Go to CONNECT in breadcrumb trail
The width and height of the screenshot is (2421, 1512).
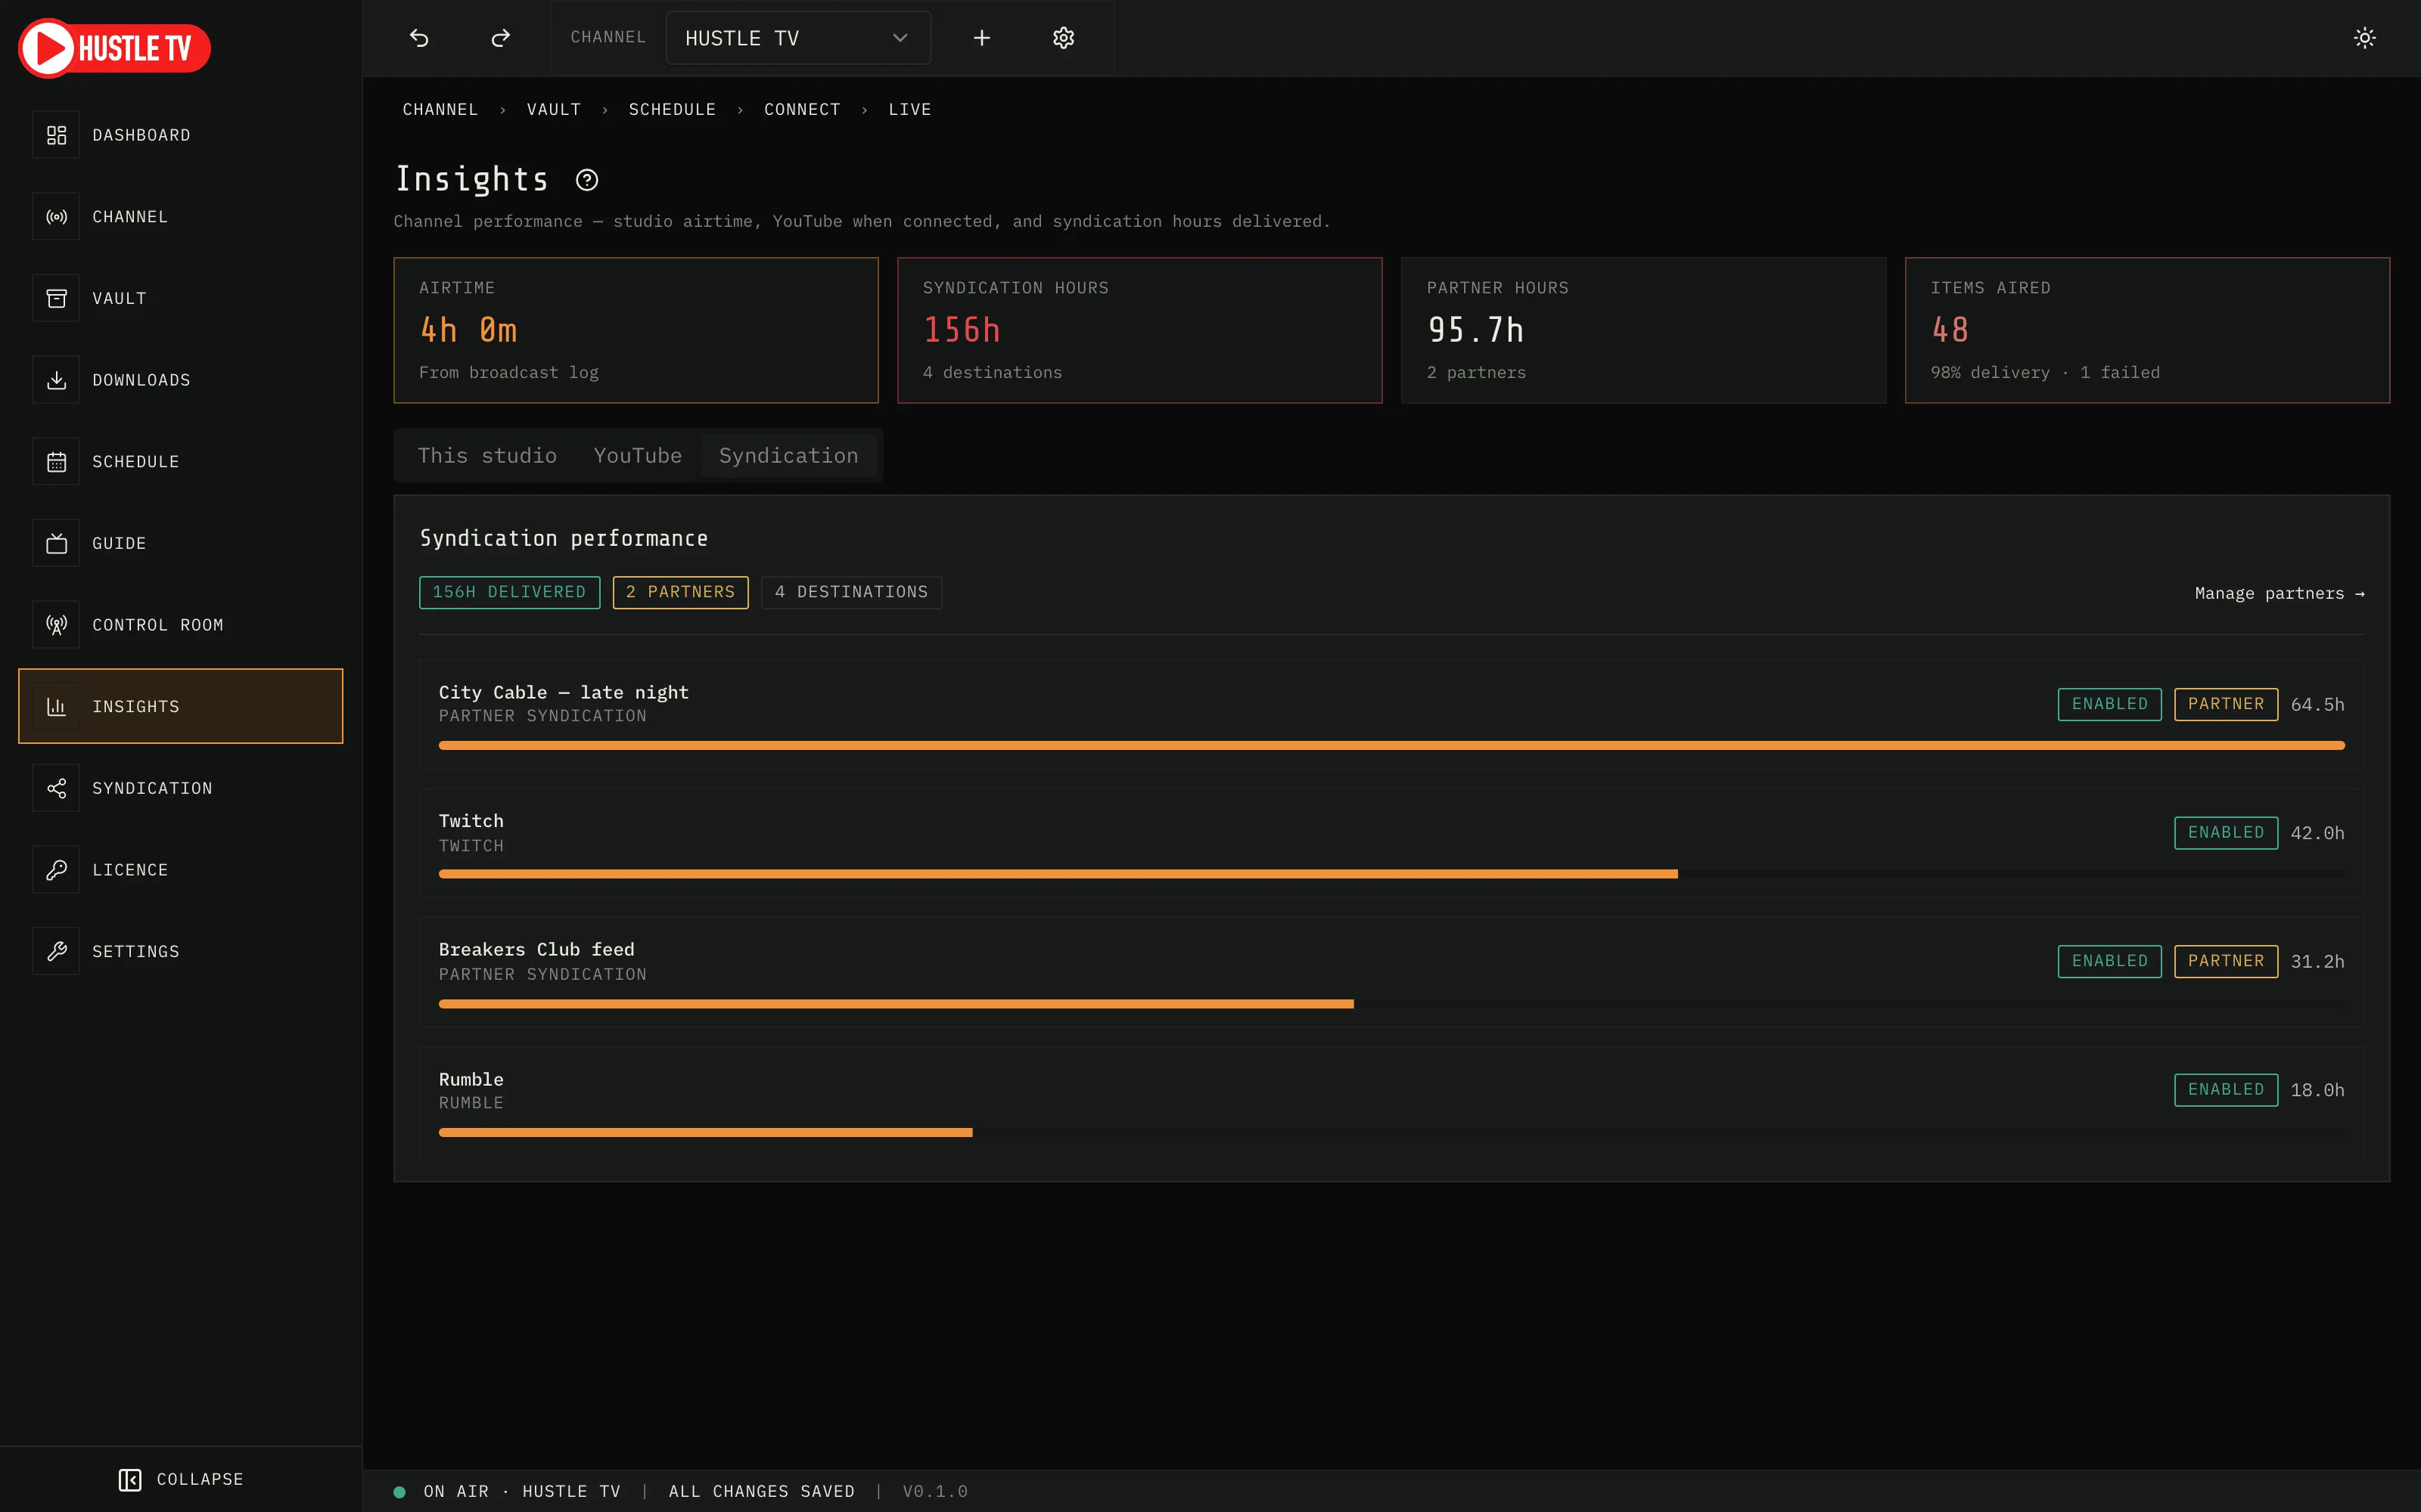(802, 109)
